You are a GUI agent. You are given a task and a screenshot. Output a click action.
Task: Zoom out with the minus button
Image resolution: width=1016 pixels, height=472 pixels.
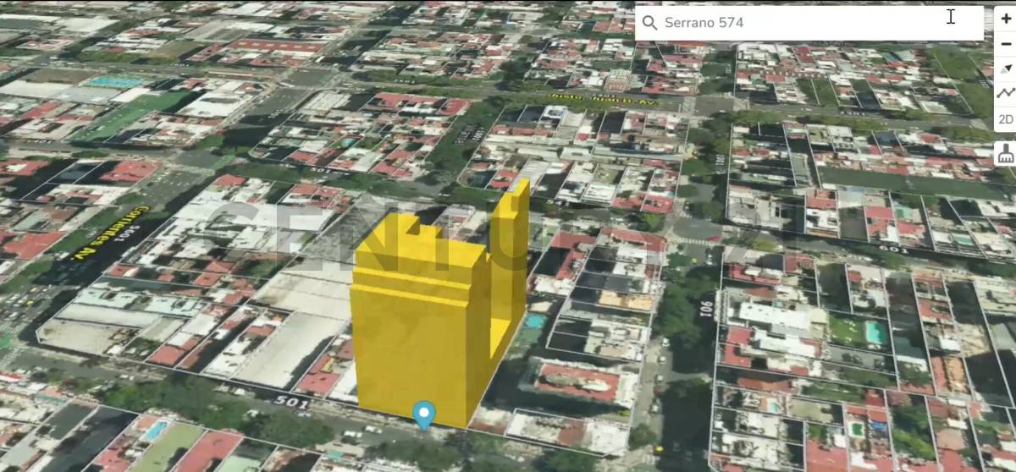[x=1005, y=42]
